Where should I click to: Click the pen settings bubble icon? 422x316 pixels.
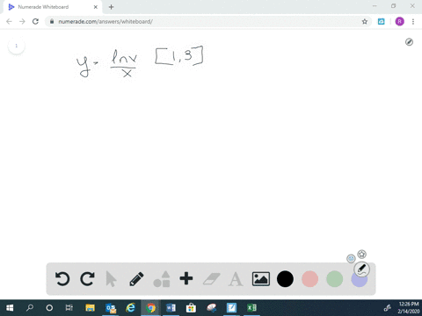(x=362, y=269)
